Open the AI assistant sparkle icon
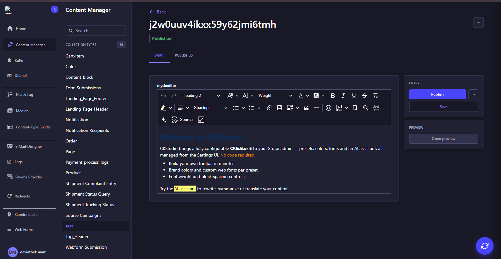Viewport: 501px width, 259px height. click(x=164, y=120)
